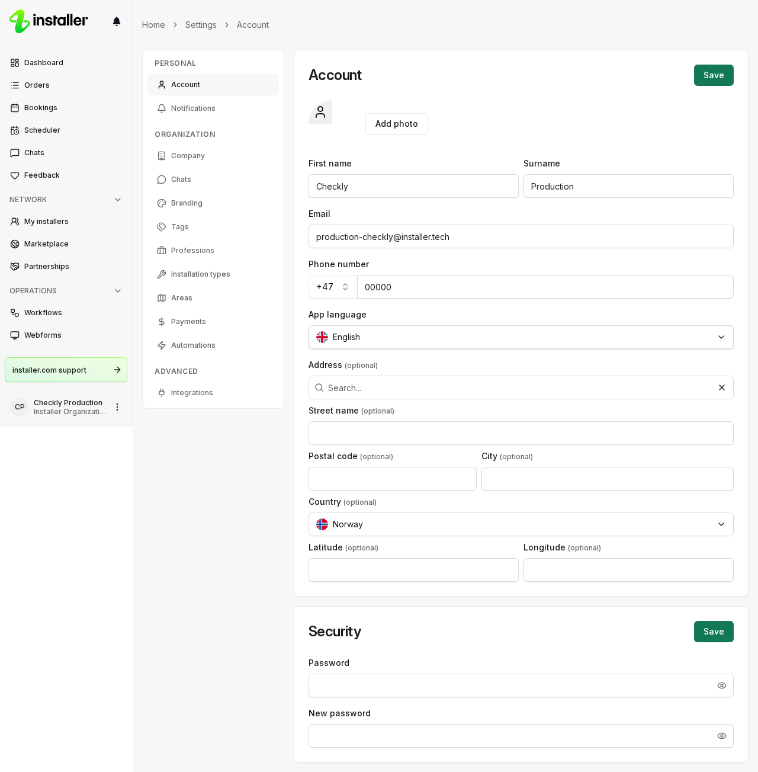758x772 pixels.
Task: Open the Scheduler page
Action: (x=66, y=130)
